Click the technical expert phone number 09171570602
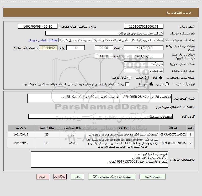This screenshot has width=202, height=196. [127, 162]
